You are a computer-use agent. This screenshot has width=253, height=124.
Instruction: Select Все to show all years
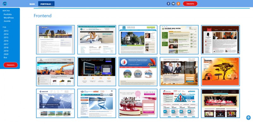click(5, 58)
